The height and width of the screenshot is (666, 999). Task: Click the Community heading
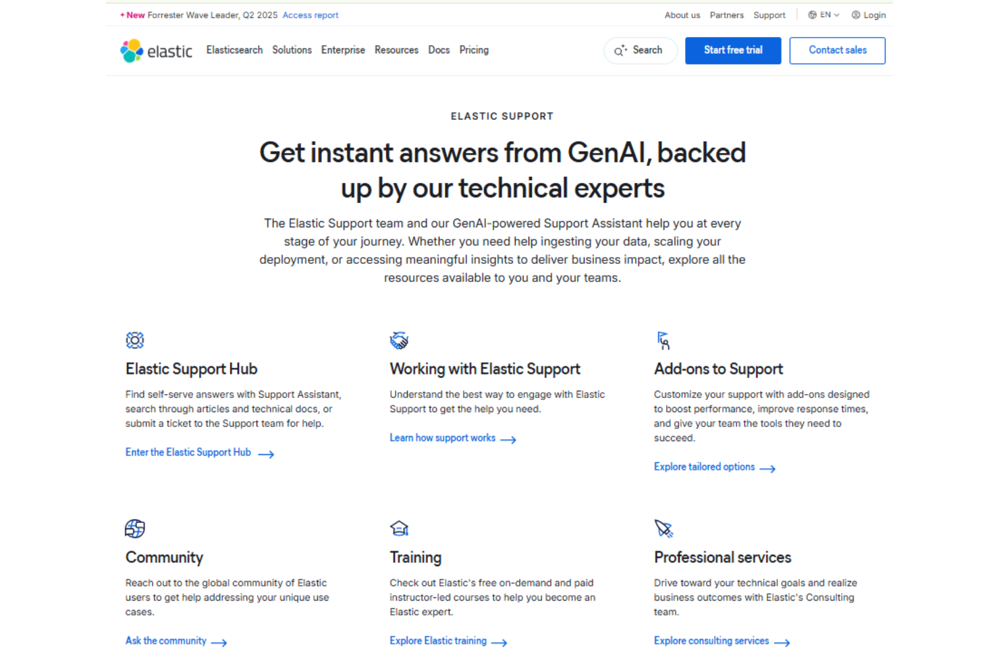click(164, 557)
